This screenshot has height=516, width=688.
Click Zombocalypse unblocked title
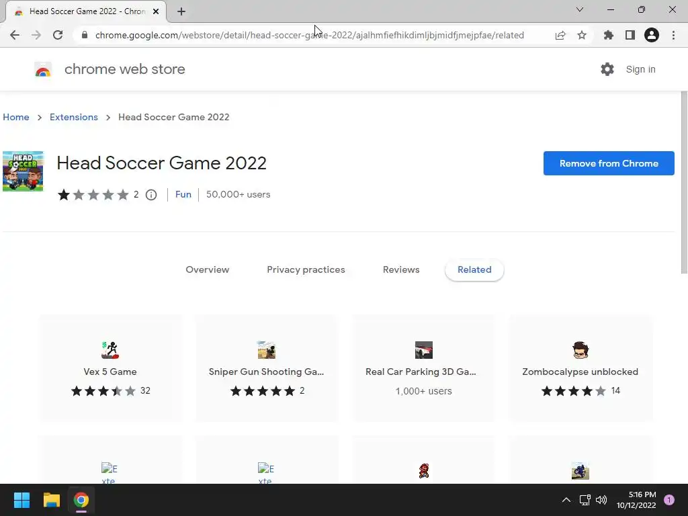point(580,372)
